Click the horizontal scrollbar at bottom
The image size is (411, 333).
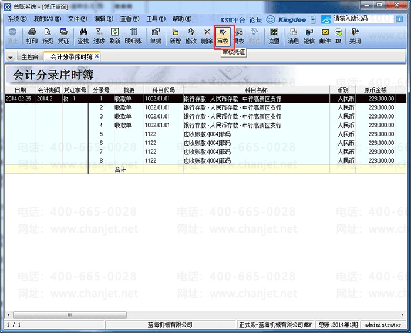pyautogui.click(x=200, y=315)
